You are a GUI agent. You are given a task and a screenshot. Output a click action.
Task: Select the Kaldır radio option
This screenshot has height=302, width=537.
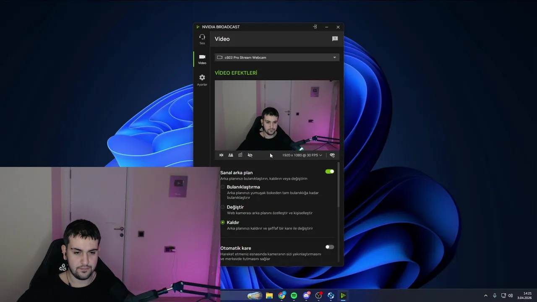(x=223, y=222)
